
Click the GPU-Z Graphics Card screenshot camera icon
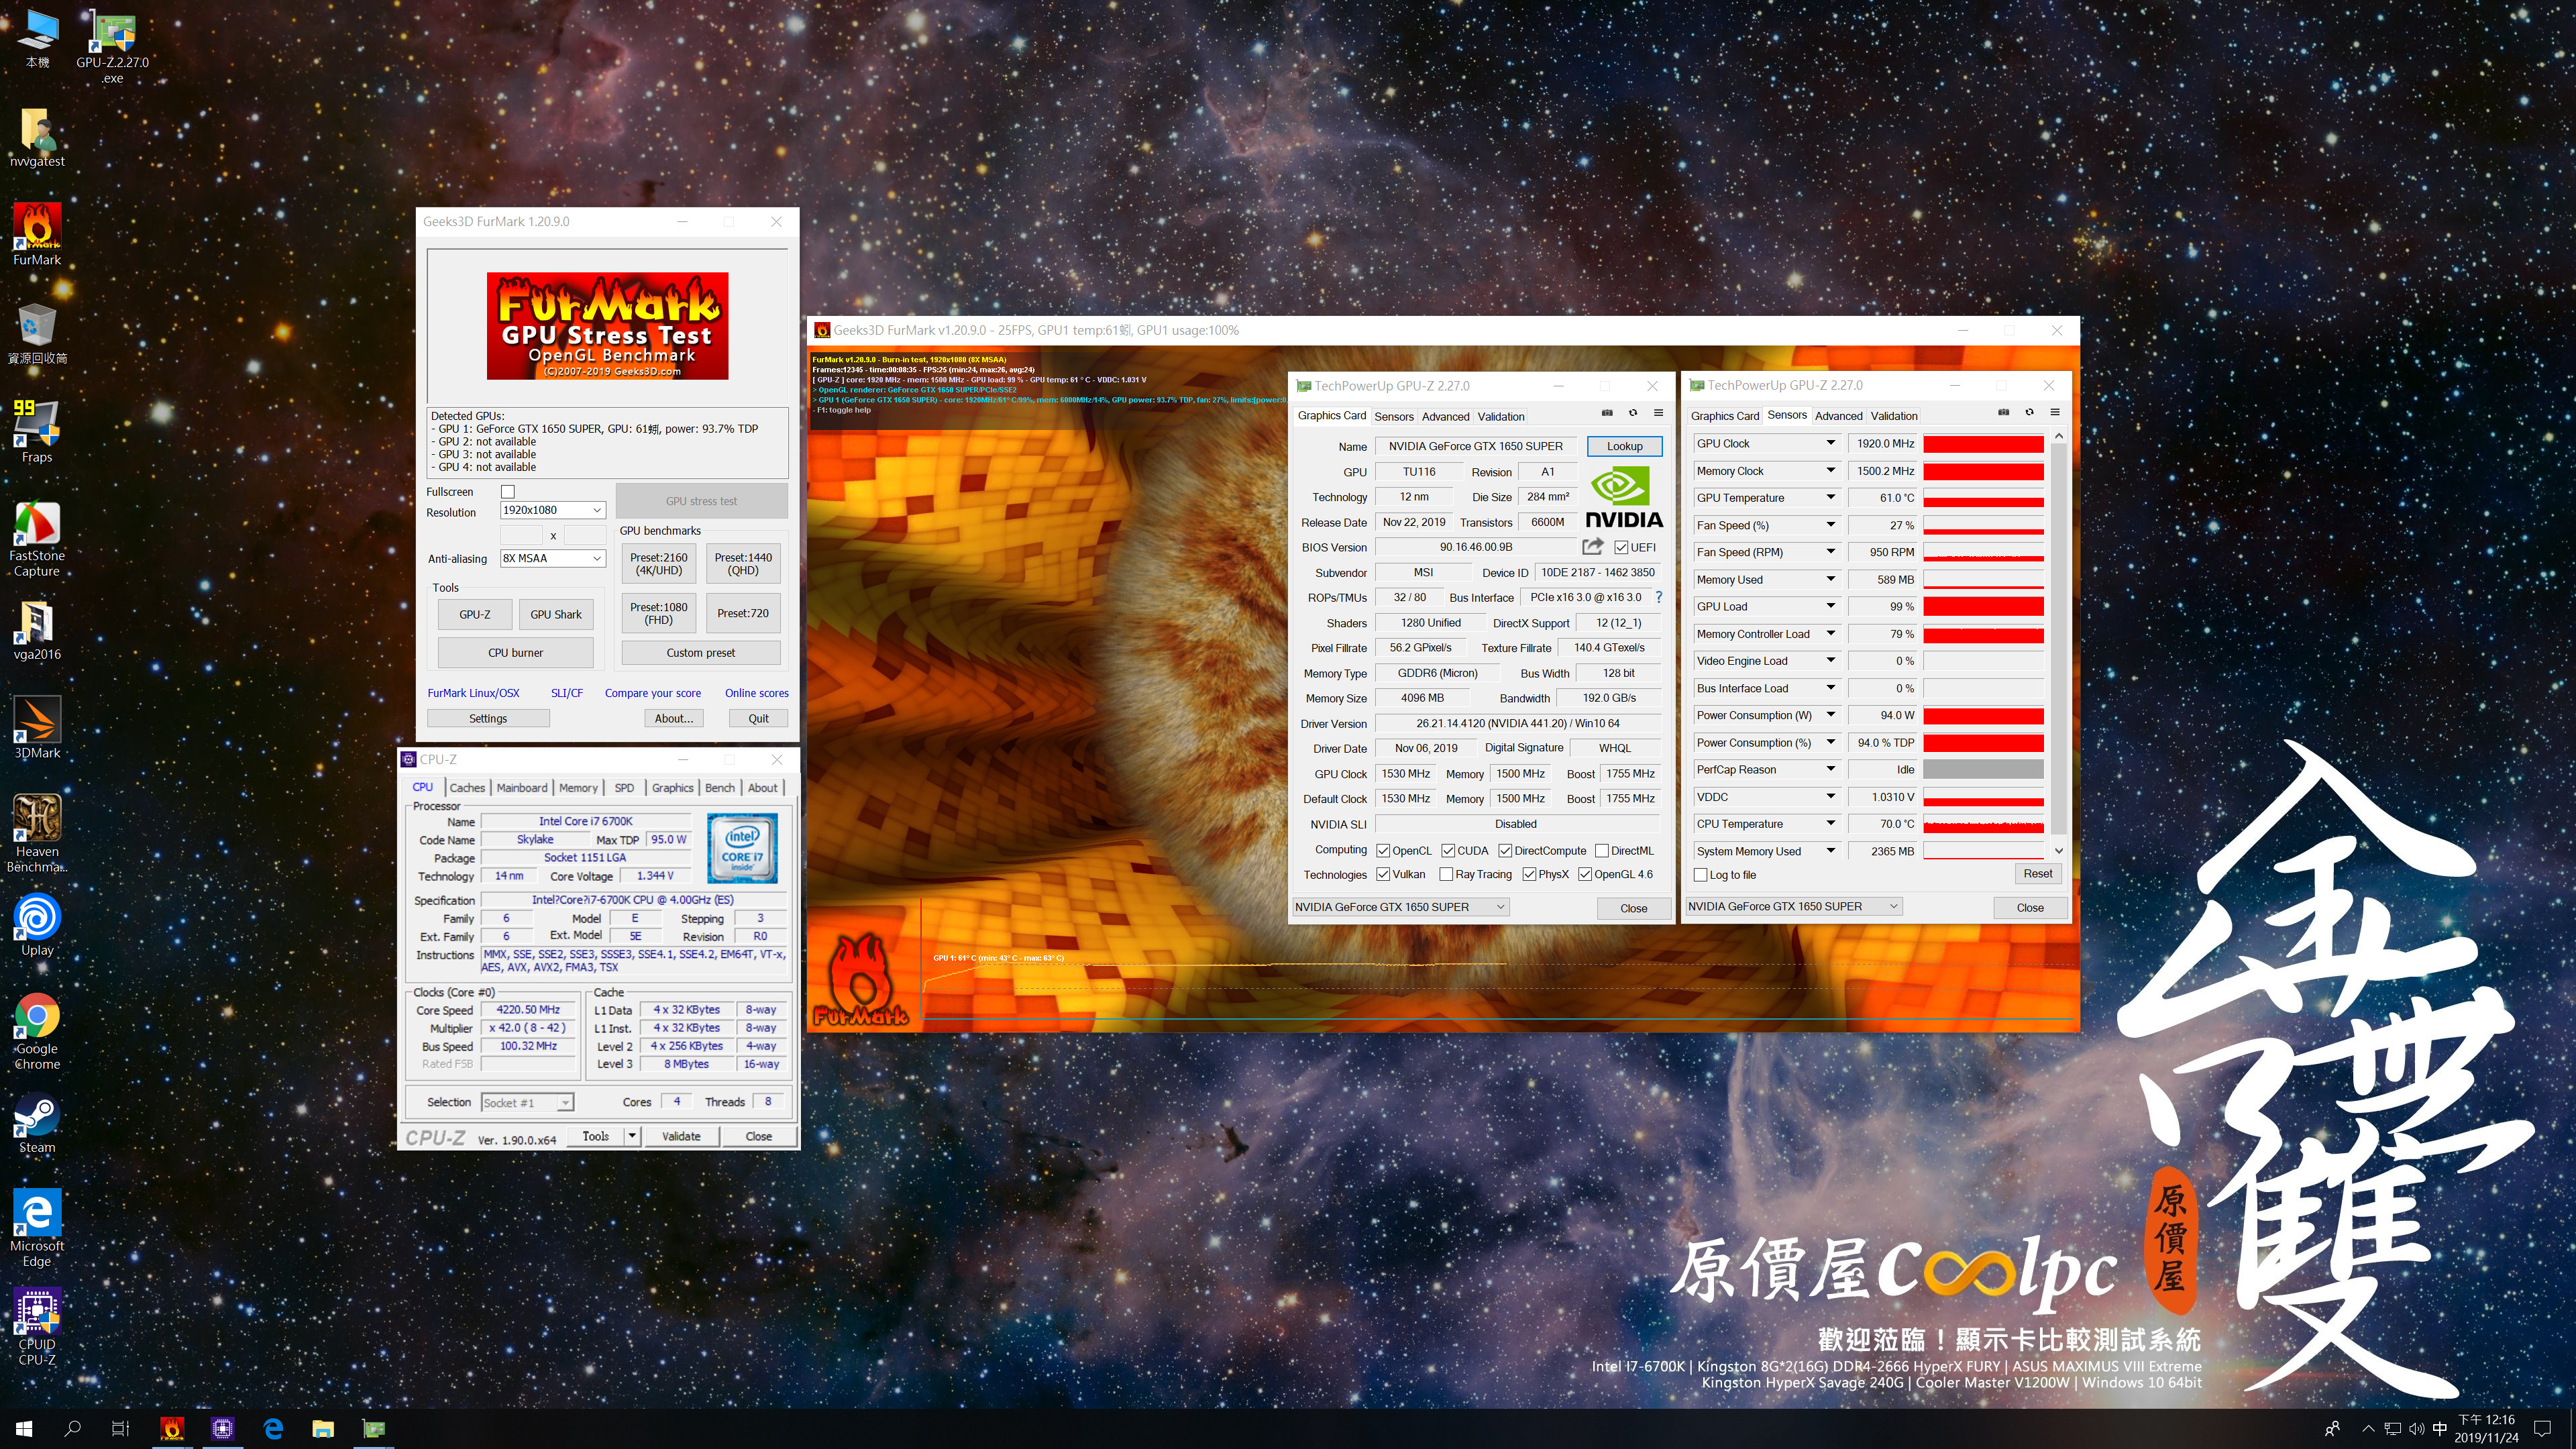[1607, 413]
